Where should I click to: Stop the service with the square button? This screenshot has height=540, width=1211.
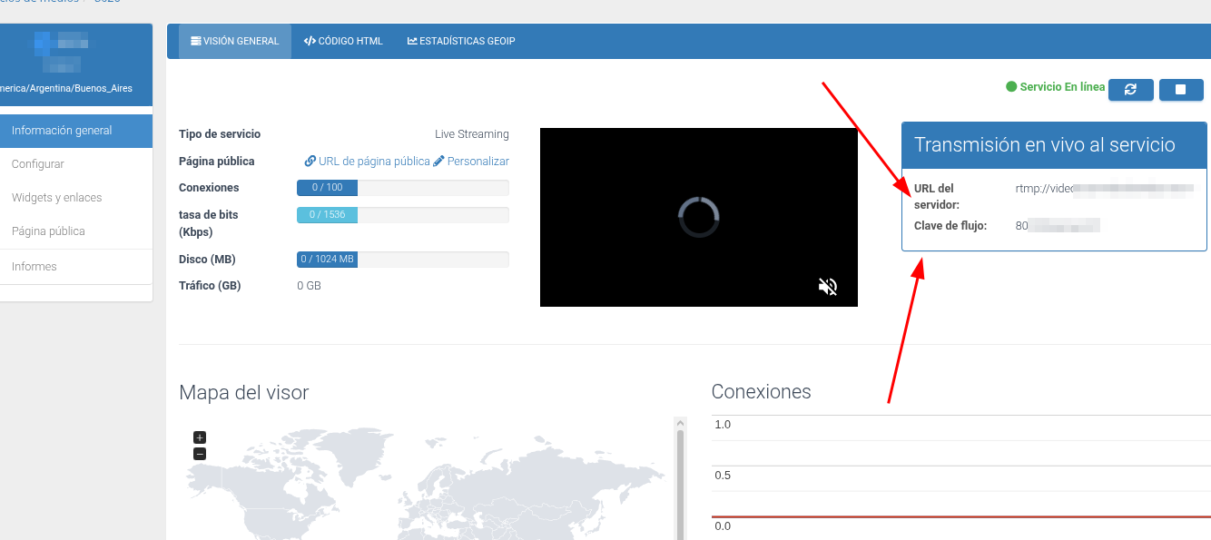pos(1181,90)
